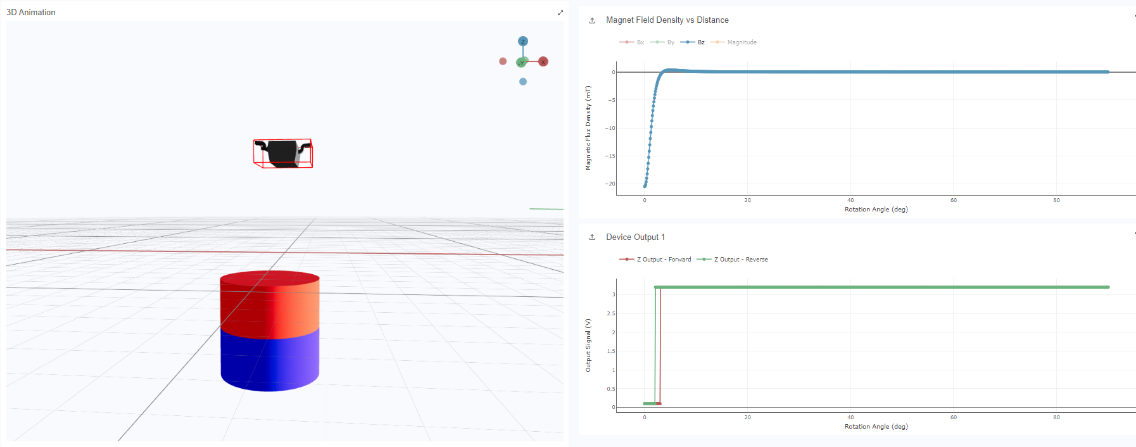Expand the 3D Animation panel to fullscreen
This screenshot has width=1136, height=447.
pyautogui.click(x=560, y=13)
